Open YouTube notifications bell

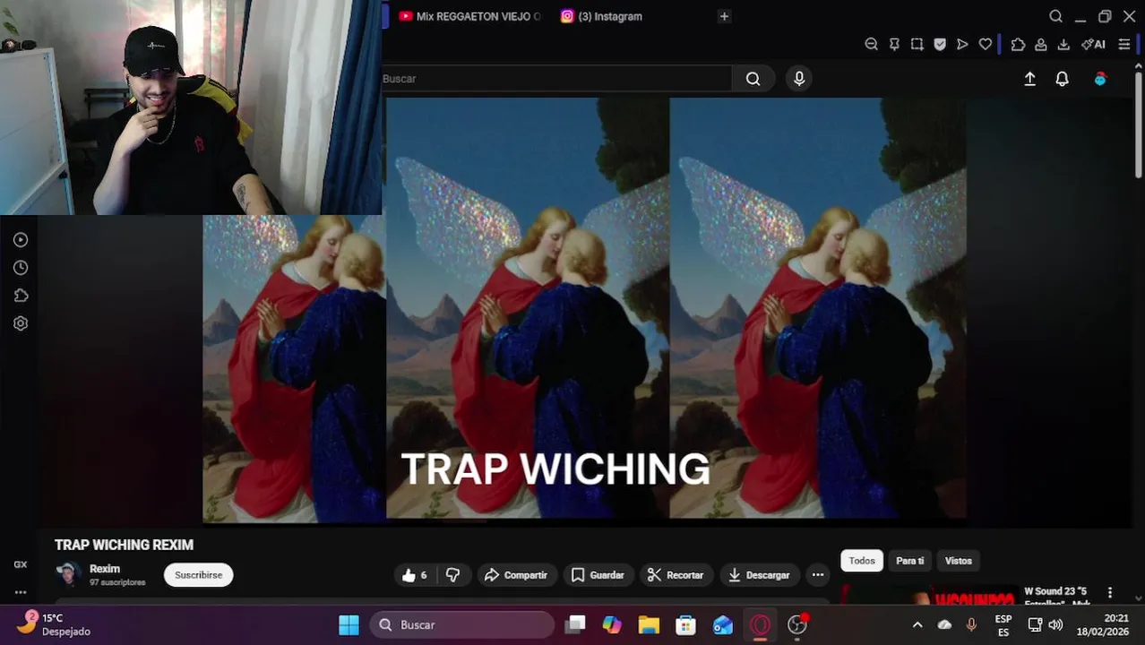[1062, 79]
